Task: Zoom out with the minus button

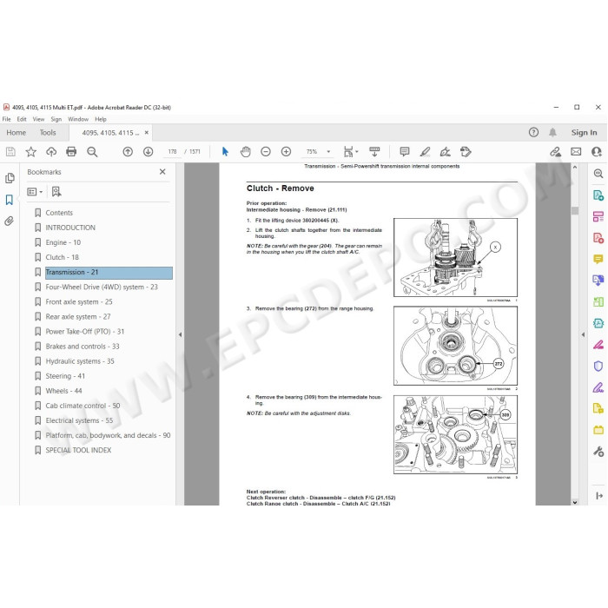Action: pyautogui.click(x=266, y=152)
